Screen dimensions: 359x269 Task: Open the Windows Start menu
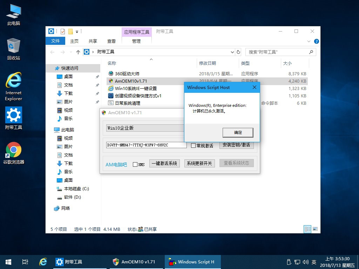[8, 262]
